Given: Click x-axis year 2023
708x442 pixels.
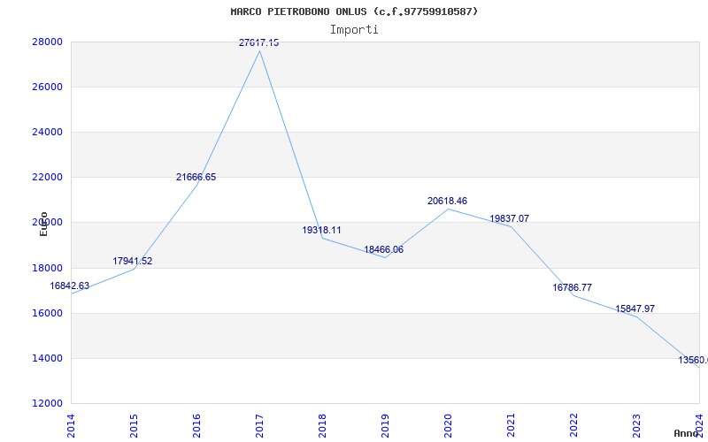Looking at the screenshot, I should [635, 425].
